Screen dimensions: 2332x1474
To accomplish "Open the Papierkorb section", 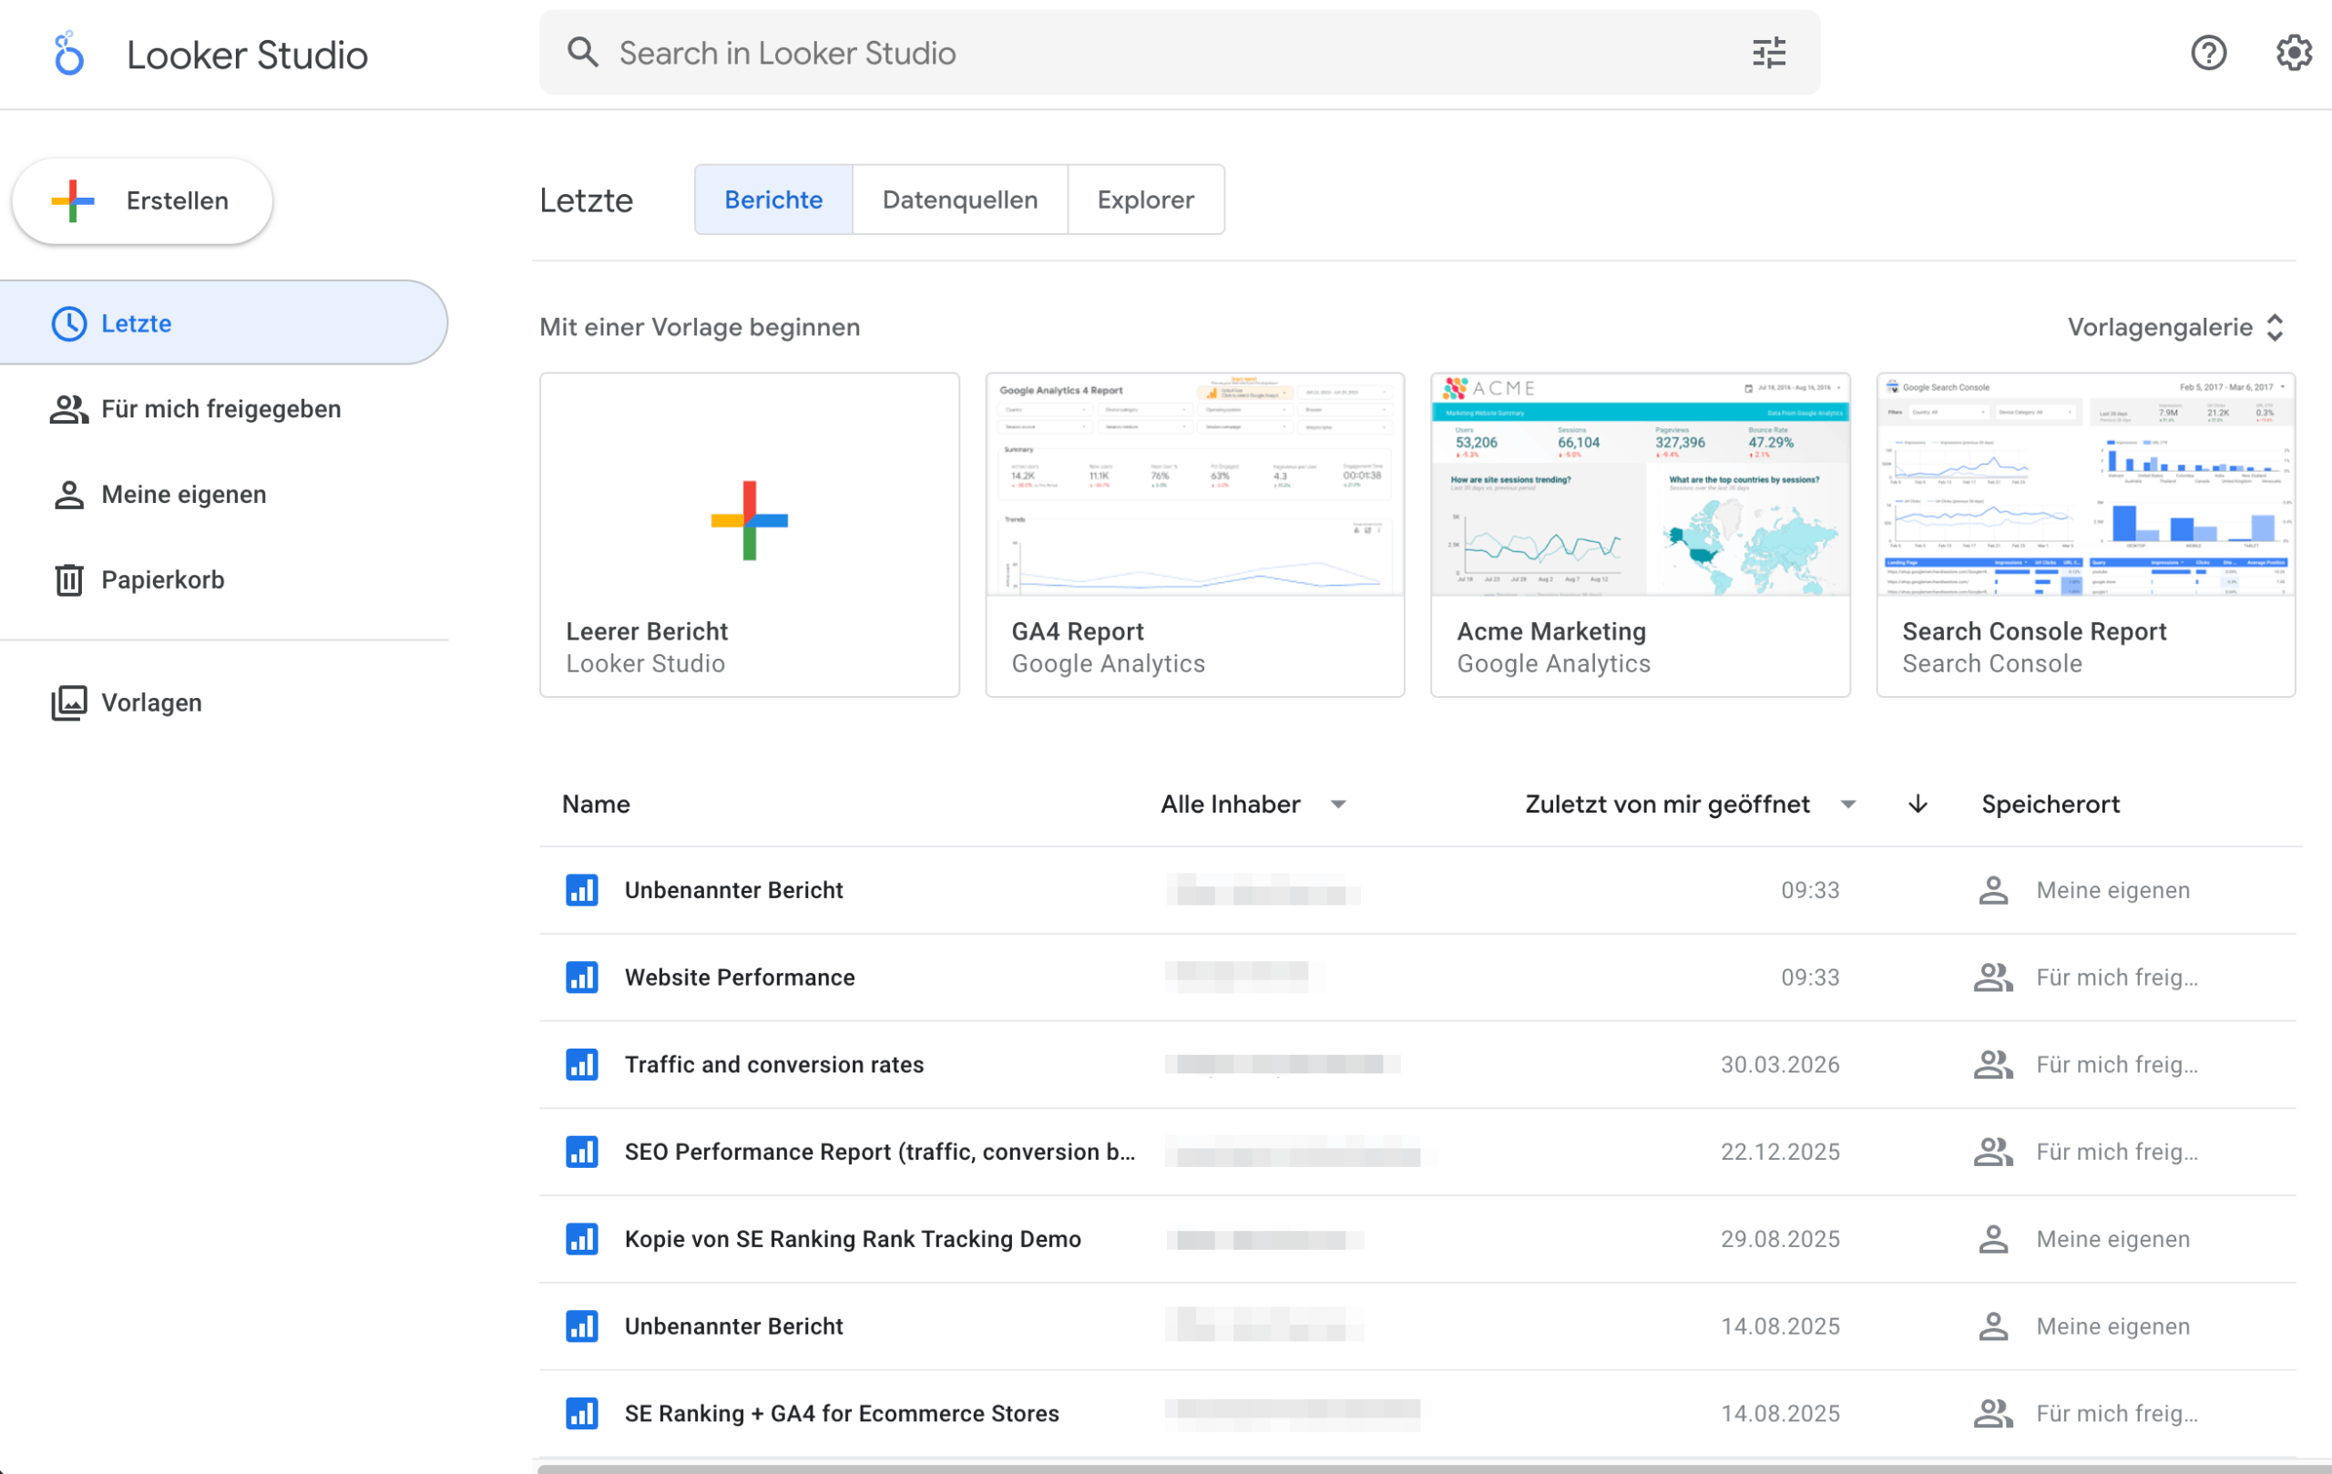I will [163, 579].
